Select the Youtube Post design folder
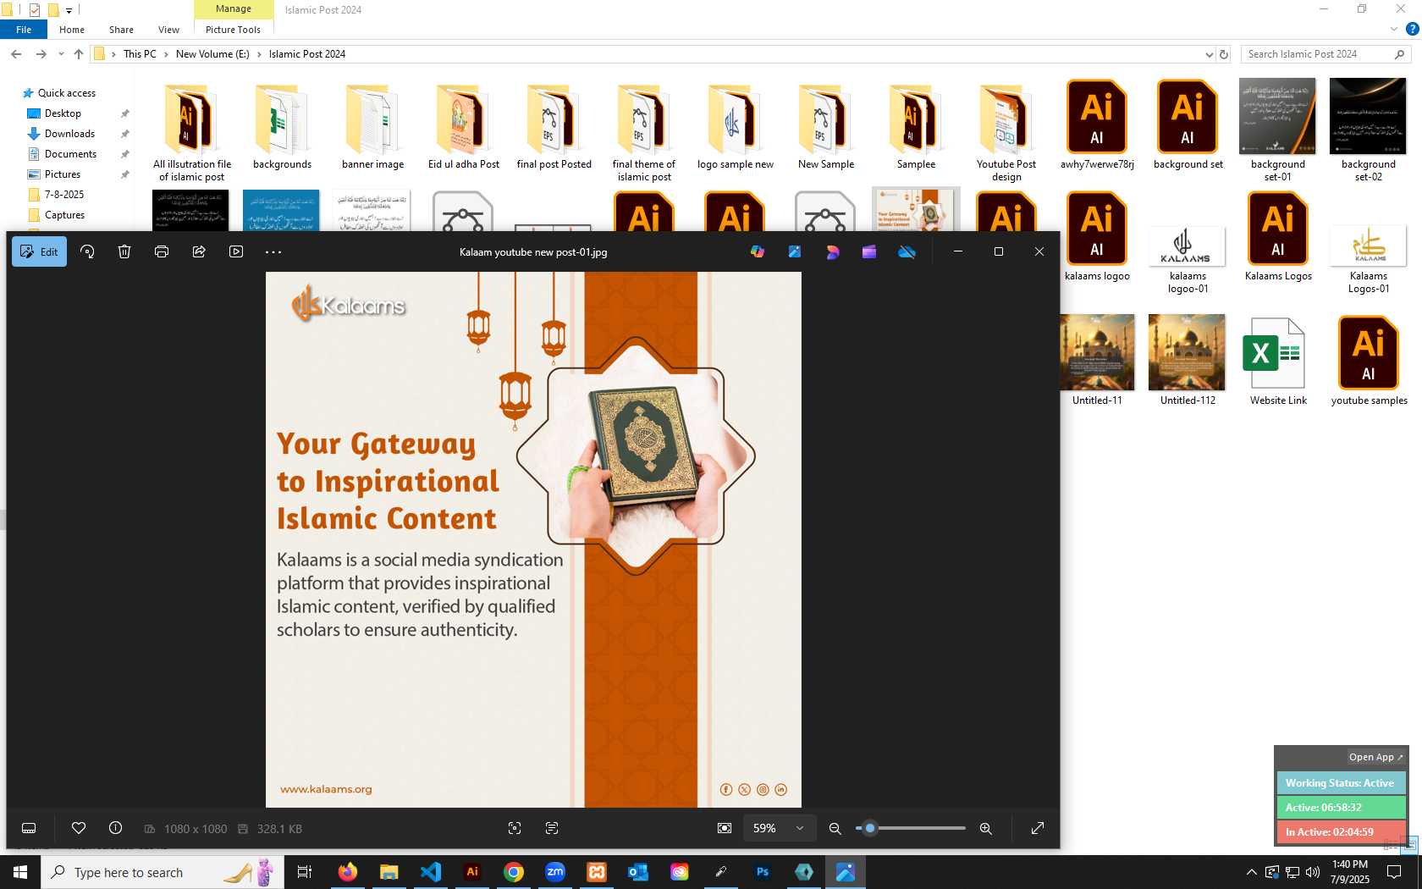The height and width of the screenshot is (889, 1422). [x=1006, y=133]
